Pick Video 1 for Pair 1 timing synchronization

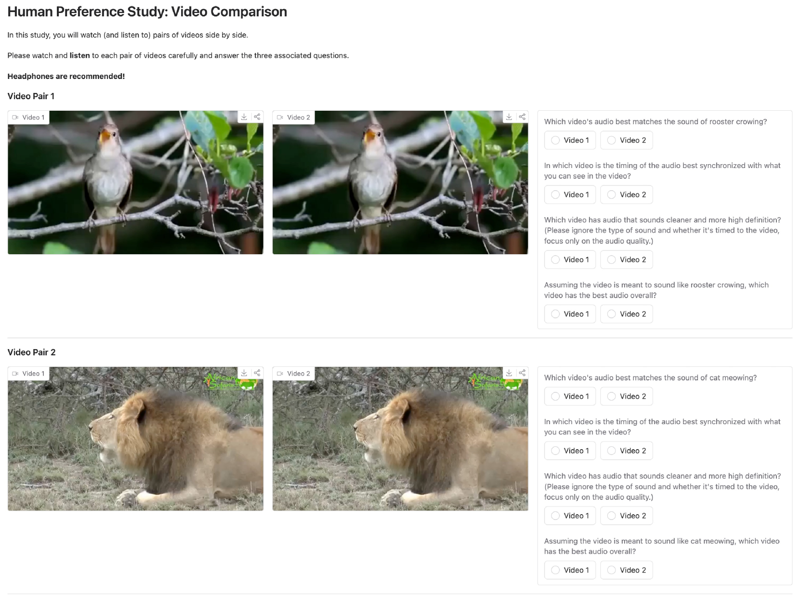[570, 195]
